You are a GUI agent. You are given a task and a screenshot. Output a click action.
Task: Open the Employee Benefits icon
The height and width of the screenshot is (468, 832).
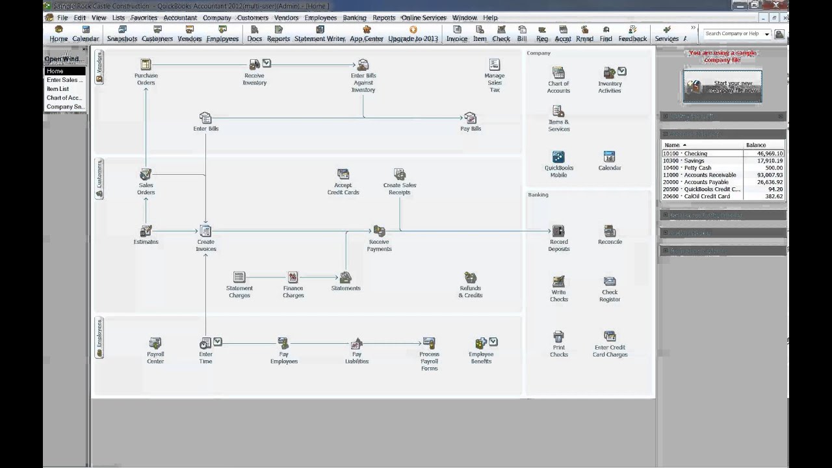click(481, 343)
